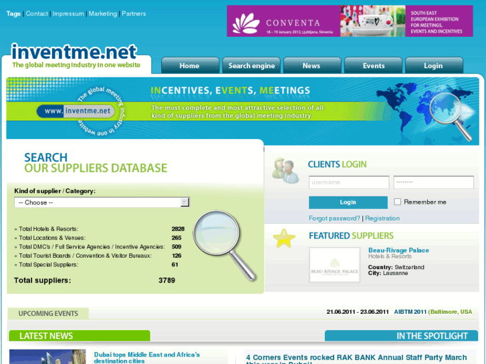Click the large magnifying glass search icon
The image size is (486, 364).
point(225,245)
